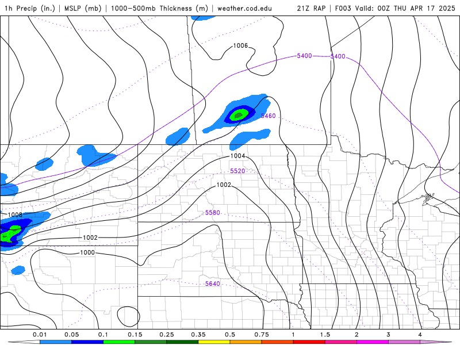Click the purple 5580 thickness label
The width and height of the screenshot is (460, 345).
tap(213, 213)
